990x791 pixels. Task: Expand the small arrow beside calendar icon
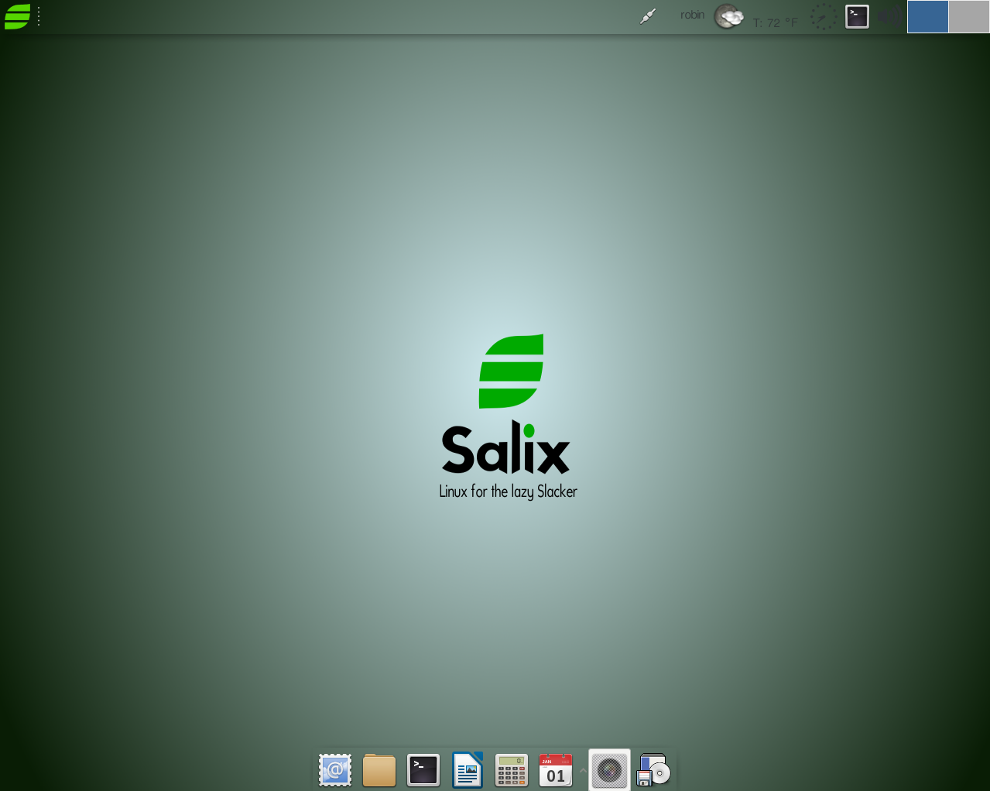tap(582, 770)
